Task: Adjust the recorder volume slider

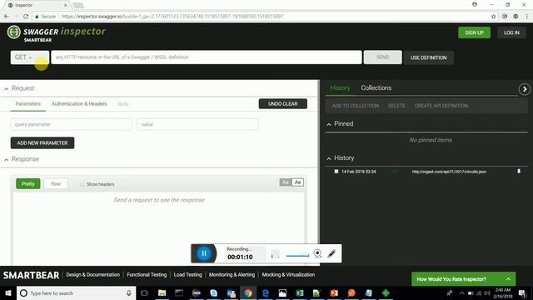Action: point(297,256)
